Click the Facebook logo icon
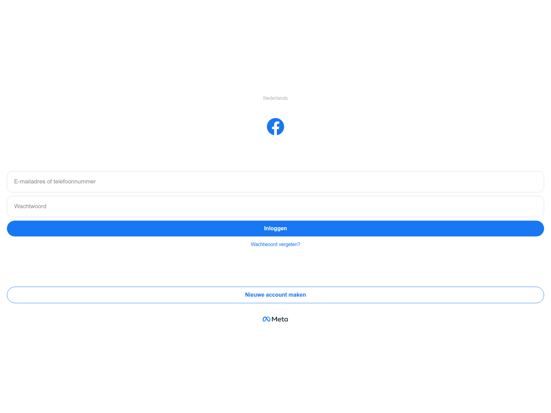 pos(275,127)
